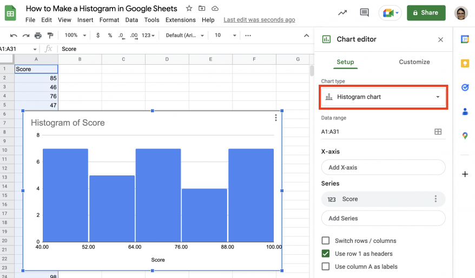
Task: Close the Chart editor panel
Action: pyautogui.click(x=440, y=39)
